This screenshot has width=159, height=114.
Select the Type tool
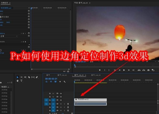21,81
